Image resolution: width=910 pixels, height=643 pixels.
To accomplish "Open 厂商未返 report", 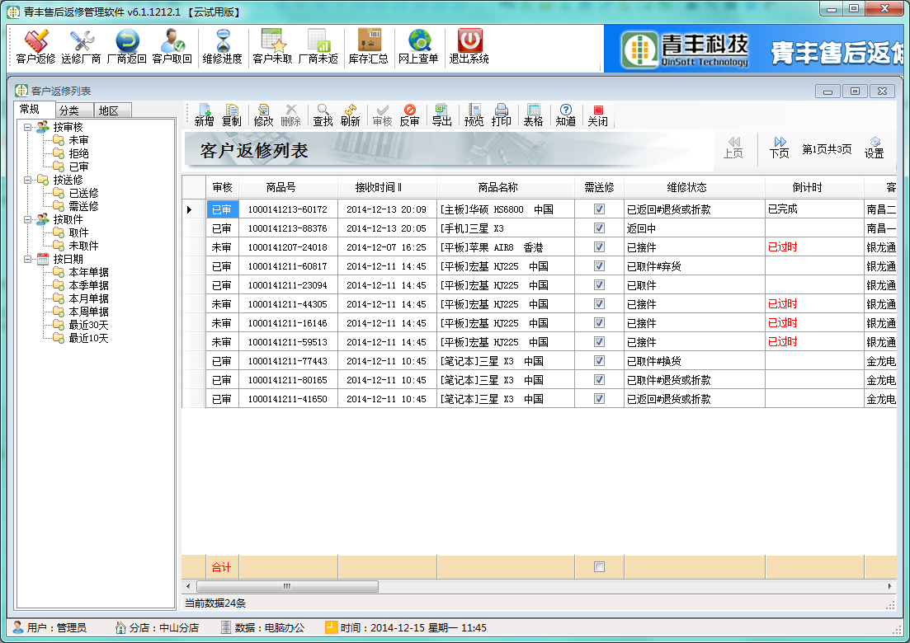I will coord(318,48).
